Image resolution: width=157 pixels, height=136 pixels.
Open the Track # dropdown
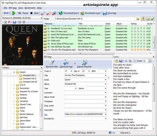point(71,71)
